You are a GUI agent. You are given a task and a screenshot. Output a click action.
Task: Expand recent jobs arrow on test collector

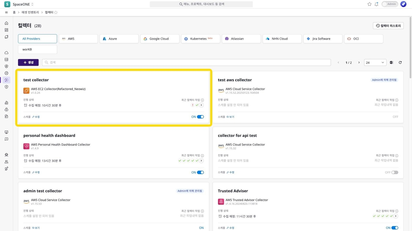[201, 105]
